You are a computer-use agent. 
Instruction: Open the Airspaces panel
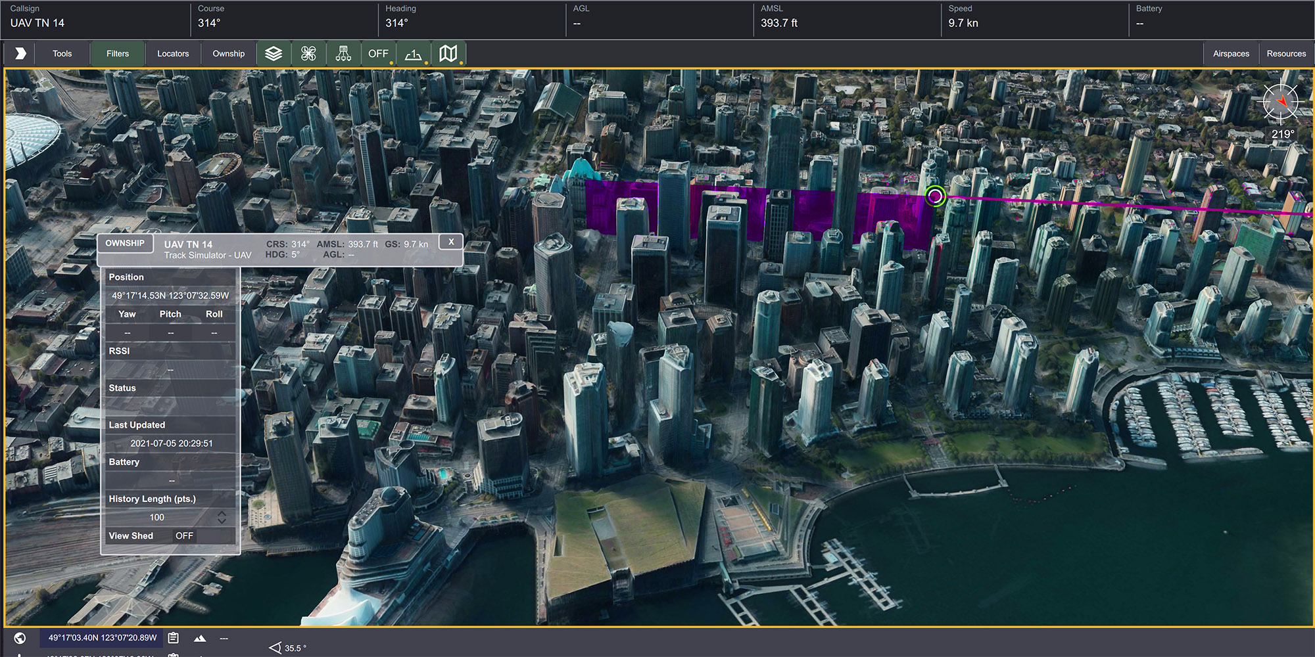tap(1231, 54)
